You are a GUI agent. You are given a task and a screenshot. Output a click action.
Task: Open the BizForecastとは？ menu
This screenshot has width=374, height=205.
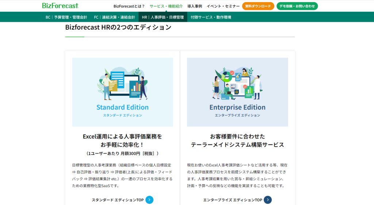click(x=129, y=6)
